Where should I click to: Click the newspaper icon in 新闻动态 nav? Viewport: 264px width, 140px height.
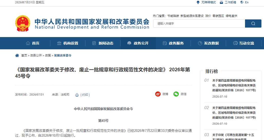[x=94, y=43]
